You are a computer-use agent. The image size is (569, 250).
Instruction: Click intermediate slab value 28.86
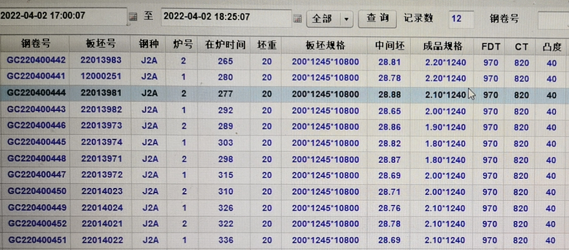tap(390, 127)
